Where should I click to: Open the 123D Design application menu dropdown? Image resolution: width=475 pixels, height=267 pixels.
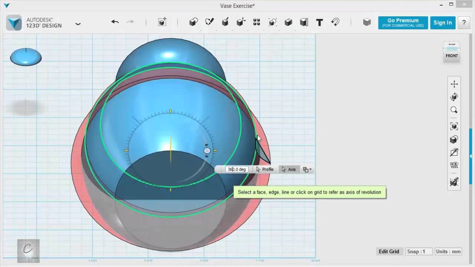pyautogui.click(x=78, y=24)
